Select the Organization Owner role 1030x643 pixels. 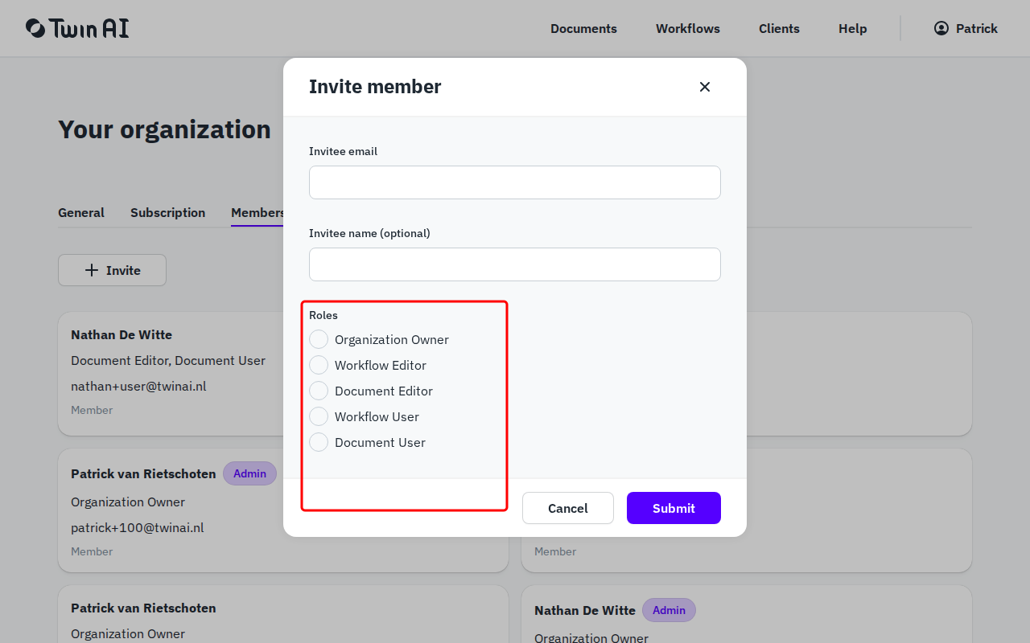click(318, 339)
